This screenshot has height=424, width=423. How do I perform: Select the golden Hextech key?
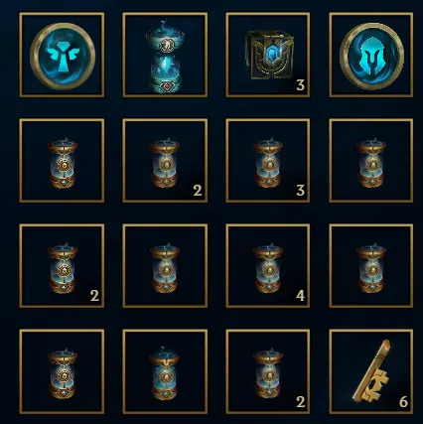372,370
